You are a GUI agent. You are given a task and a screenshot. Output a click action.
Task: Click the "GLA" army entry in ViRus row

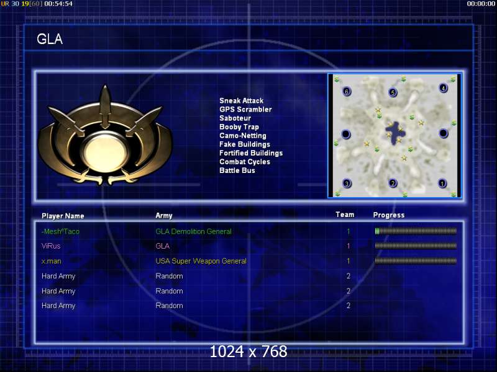coord(162,246)
